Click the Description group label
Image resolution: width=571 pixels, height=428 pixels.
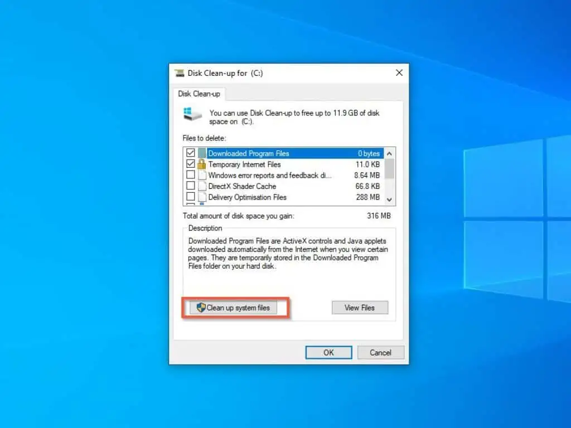coord(205,228)
